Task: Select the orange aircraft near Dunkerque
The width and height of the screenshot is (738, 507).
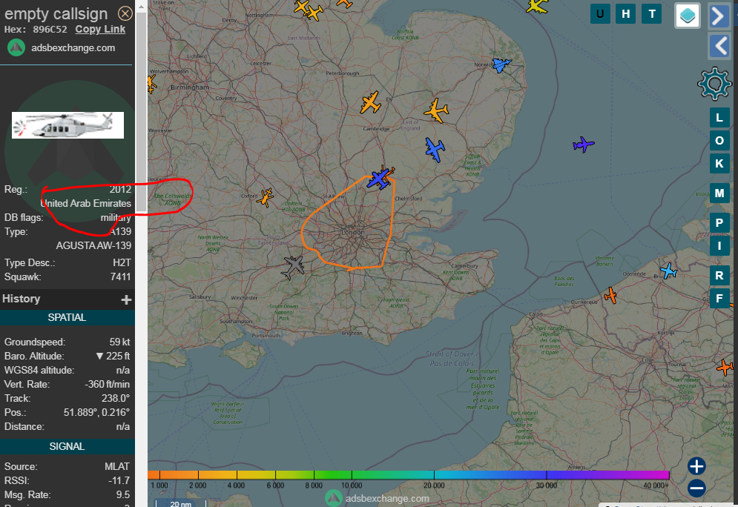Action: (x=611, y=295)
